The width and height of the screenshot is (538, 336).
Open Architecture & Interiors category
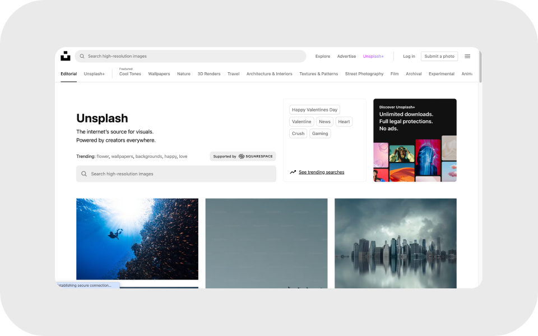[269, 74]
